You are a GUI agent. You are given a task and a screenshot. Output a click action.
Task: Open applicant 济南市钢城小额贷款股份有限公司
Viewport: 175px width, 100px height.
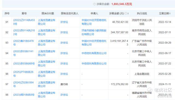94,32
